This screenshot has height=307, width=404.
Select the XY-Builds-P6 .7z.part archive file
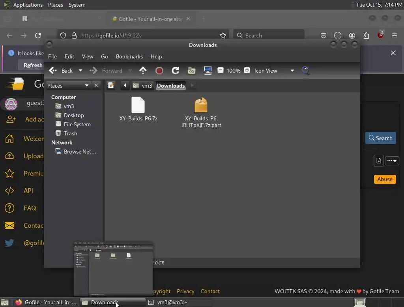[201, 112]
